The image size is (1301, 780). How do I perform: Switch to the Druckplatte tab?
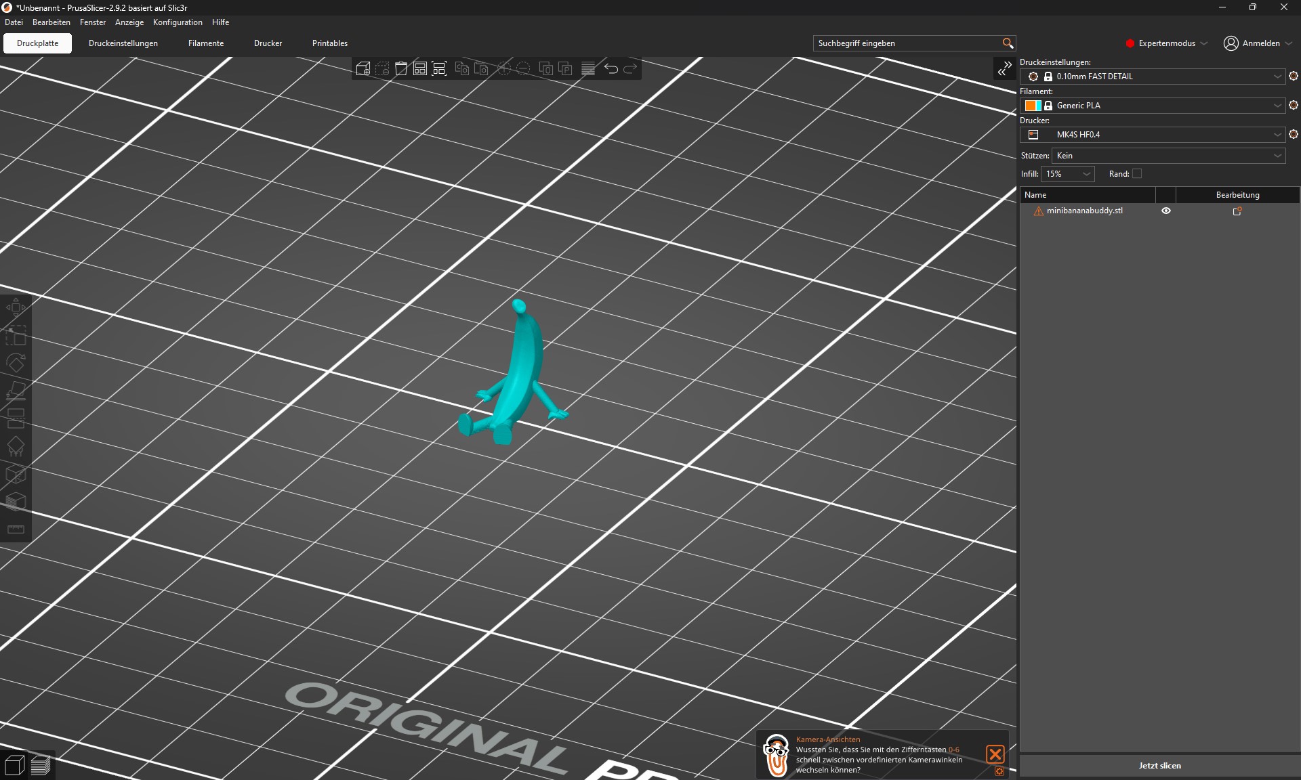(x=38, y=43)
